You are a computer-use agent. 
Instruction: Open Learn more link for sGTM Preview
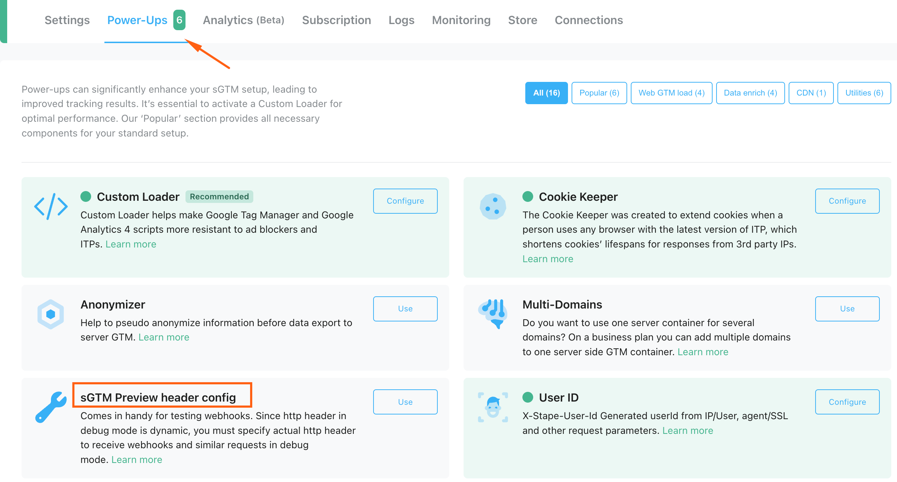point(137,460)
